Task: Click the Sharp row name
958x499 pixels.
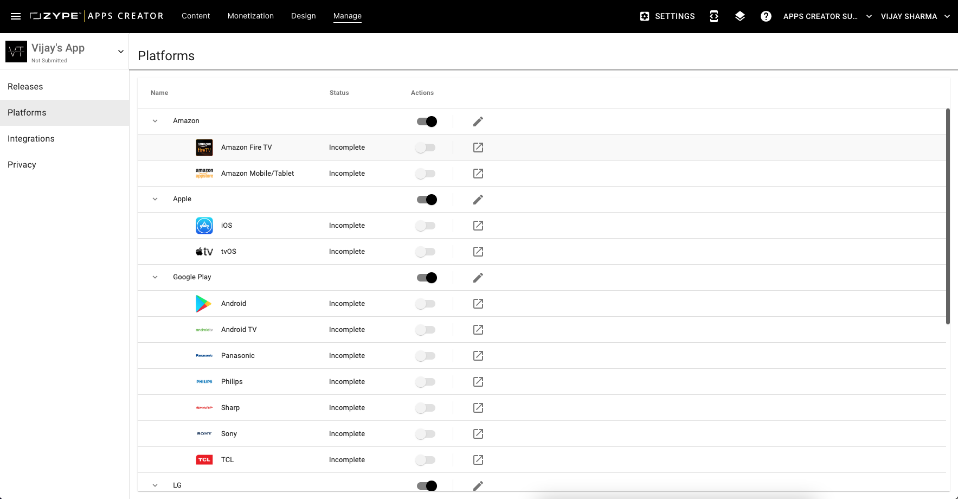Action: 230,408
